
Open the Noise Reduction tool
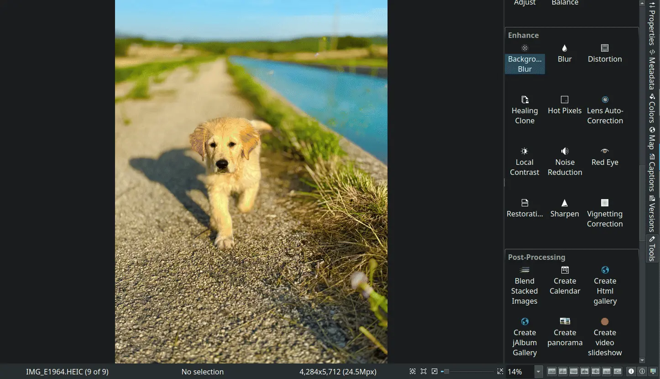click(565, 162)
